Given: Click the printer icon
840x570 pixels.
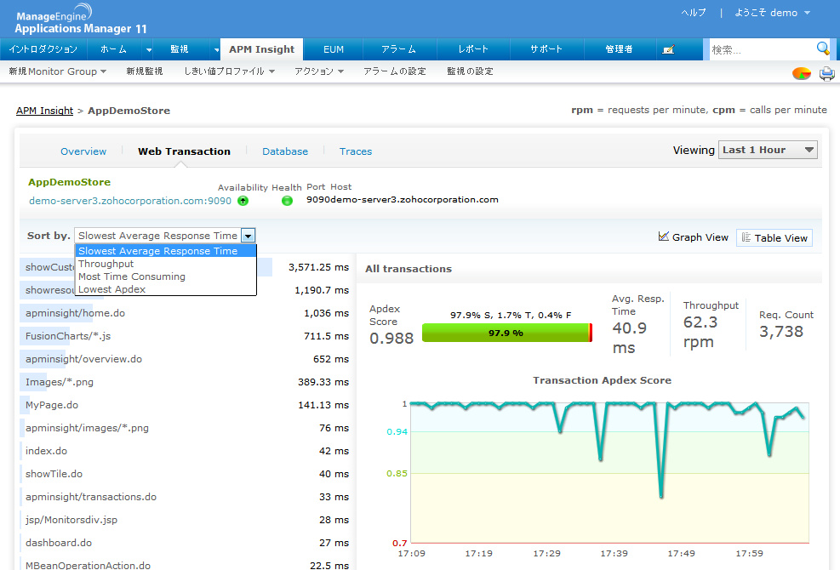Looking at the screenshot, I should click(x=826, y=73).
